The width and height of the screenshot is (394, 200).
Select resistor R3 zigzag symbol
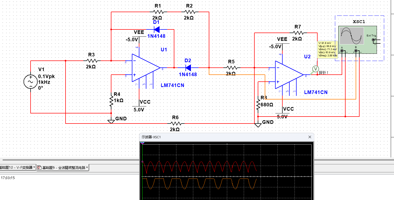[92, 61]
